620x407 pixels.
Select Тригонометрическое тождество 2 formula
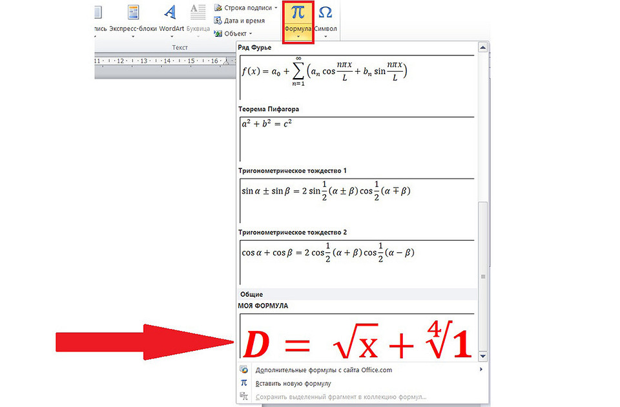(356, 261)
